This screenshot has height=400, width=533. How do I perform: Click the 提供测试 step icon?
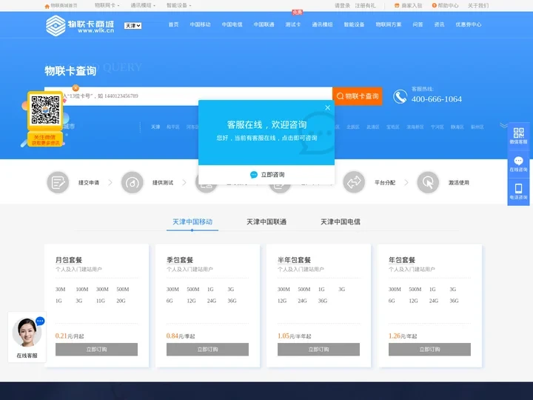click(x=132, y=183)
